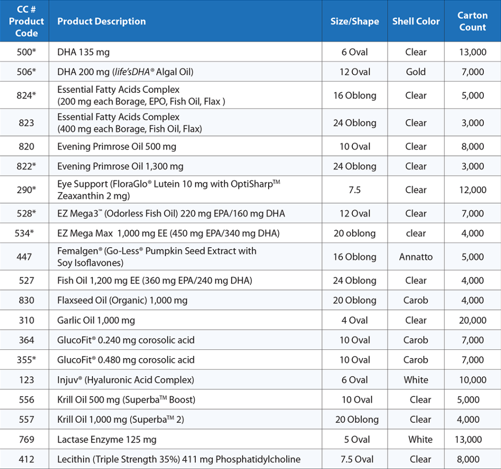
Task: Click the Shell Color column header
Action: [x=416, y=21]
